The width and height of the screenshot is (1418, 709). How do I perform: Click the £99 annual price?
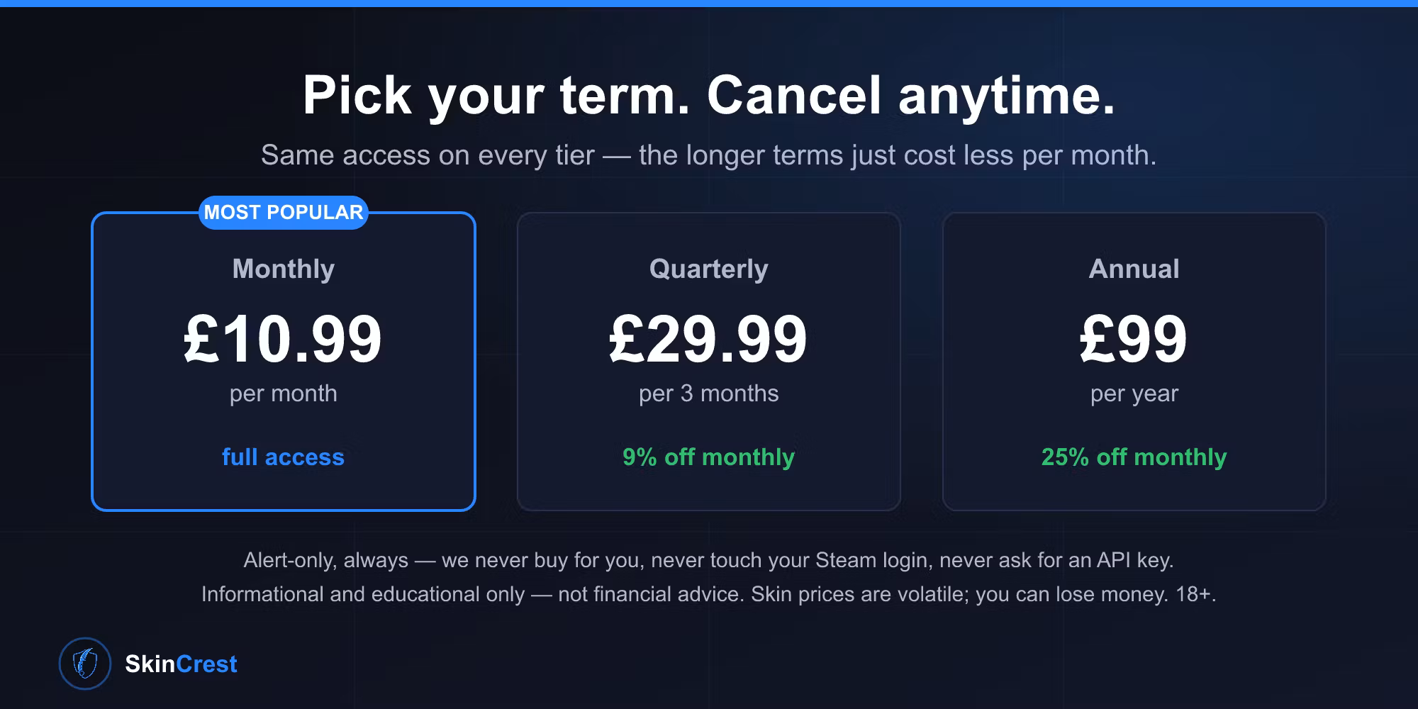click(x=1134, y=340)
